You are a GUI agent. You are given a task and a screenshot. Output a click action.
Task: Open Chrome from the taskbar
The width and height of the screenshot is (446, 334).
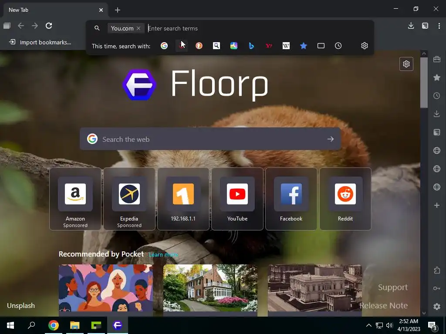pyautogui.click(x=53, y=325)
